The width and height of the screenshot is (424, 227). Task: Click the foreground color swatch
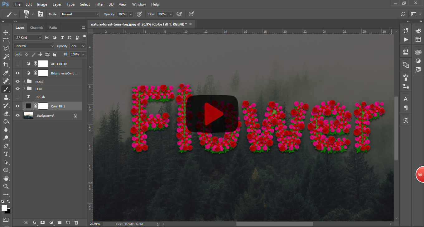click(4, 208)
